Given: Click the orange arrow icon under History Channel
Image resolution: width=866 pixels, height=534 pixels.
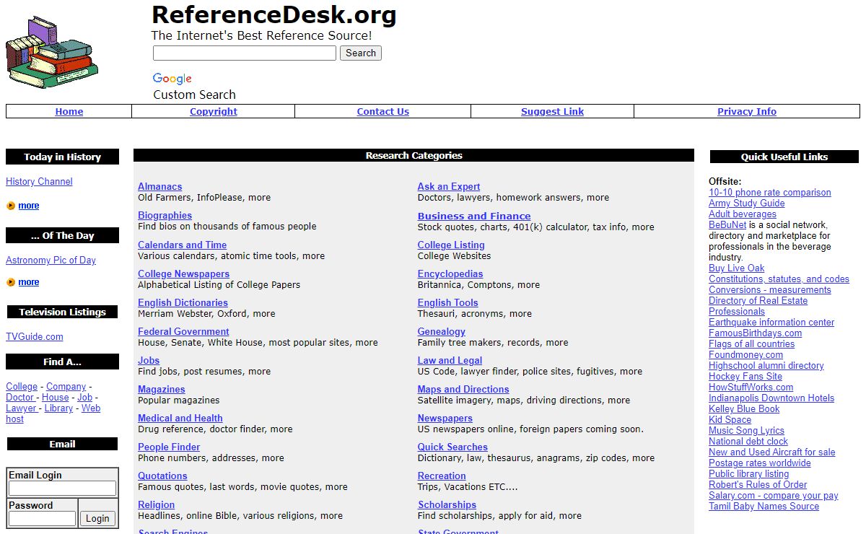Looking at the screenshot, I should click(11, 206).
